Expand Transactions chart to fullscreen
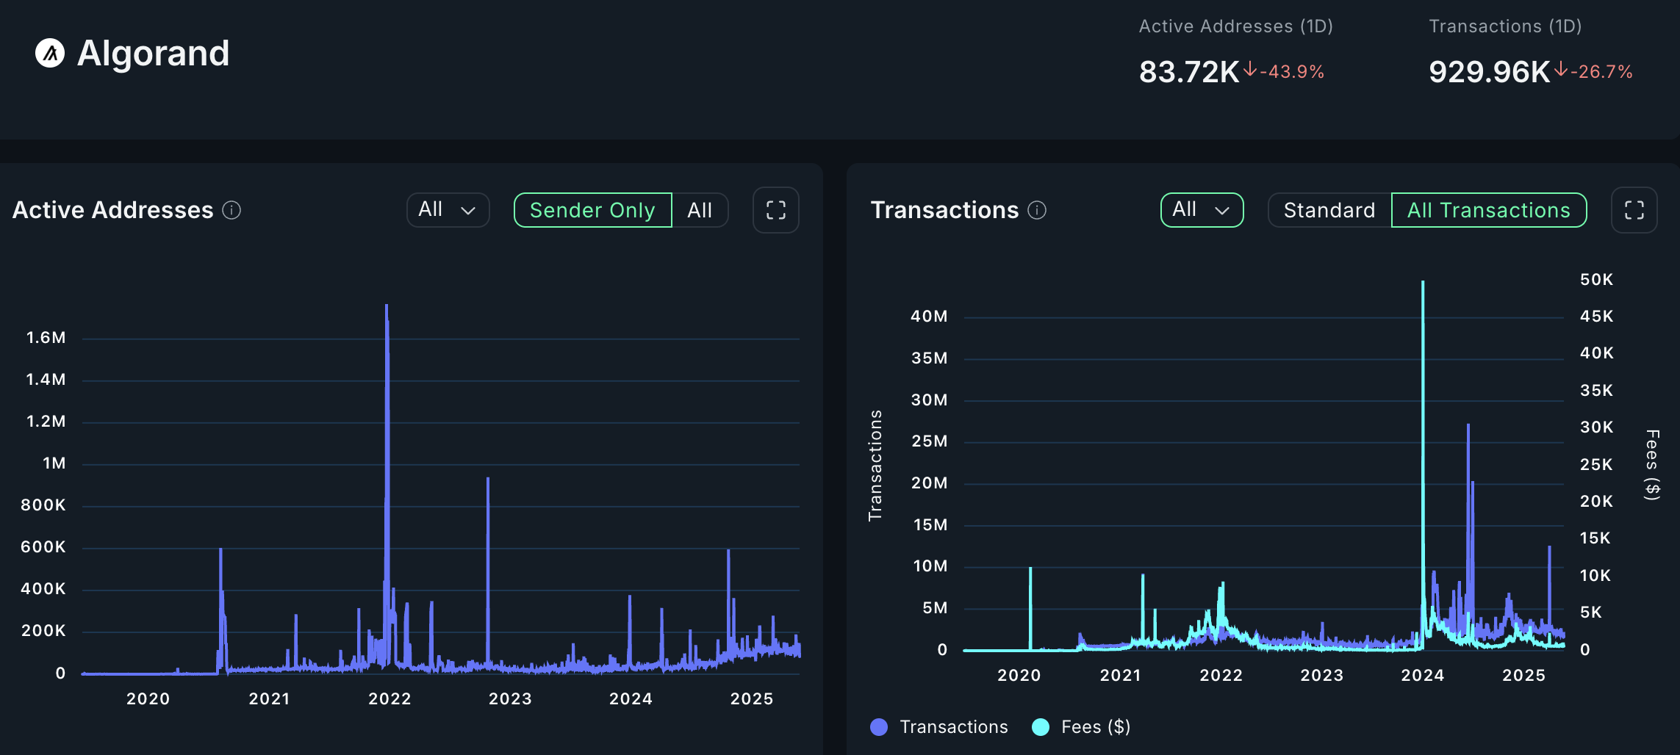 (1634, 210)
